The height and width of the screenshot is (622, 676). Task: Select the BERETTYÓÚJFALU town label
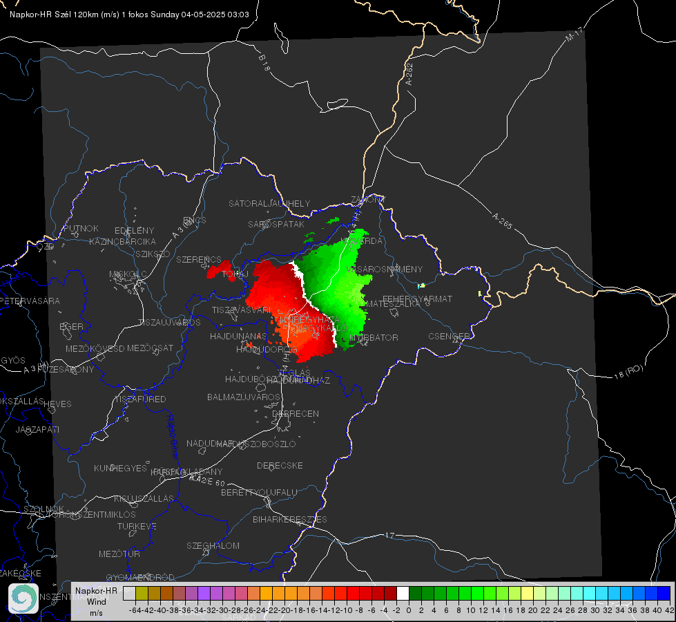tap(259, 493)
